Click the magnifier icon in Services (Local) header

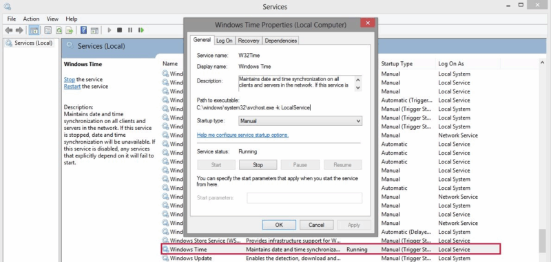[70, 45]
